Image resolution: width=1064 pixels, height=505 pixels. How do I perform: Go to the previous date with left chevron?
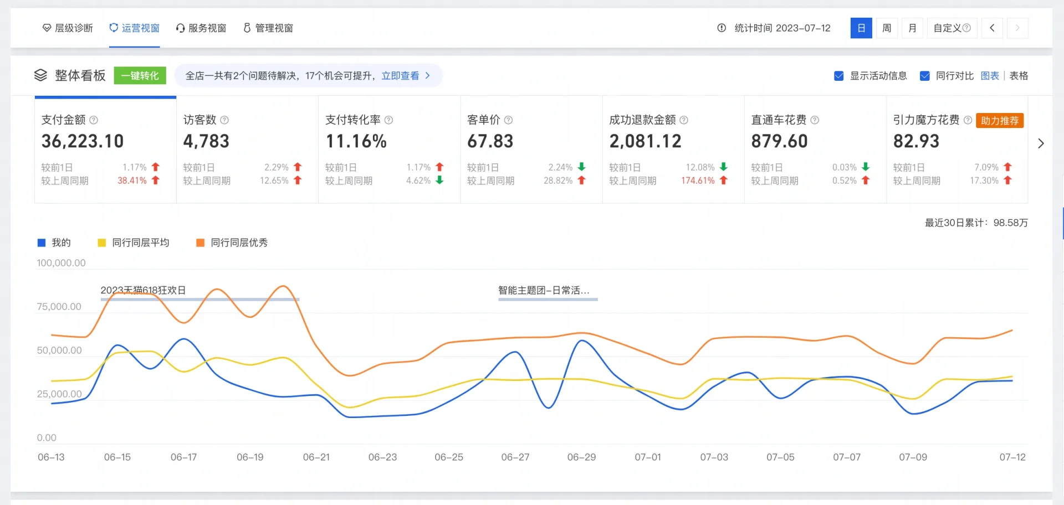click(992, 28)
